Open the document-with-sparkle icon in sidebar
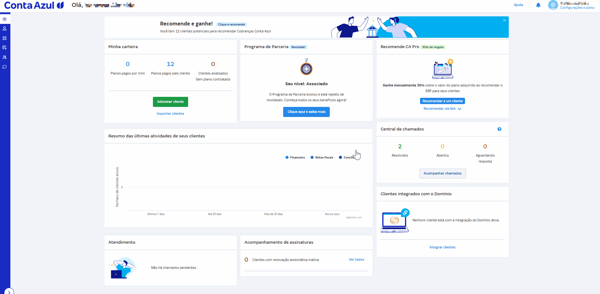Image resolution: width=600 pixels, height=294 pixels. click(4, 48)
